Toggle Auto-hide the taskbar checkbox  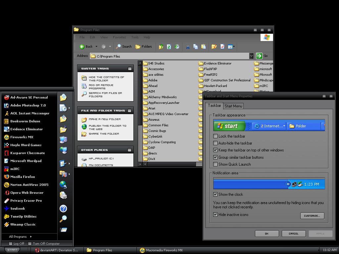point(216,143)
